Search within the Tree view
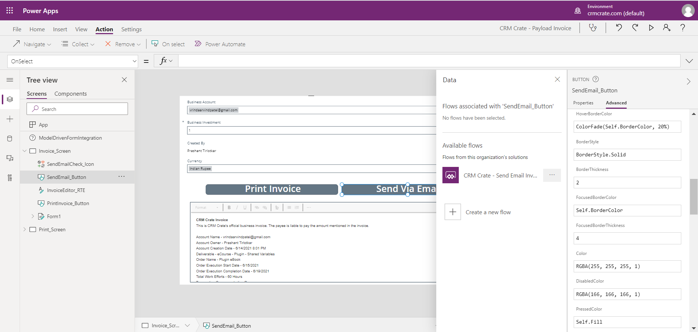This screenshot has width=698, height=332. 77,108
